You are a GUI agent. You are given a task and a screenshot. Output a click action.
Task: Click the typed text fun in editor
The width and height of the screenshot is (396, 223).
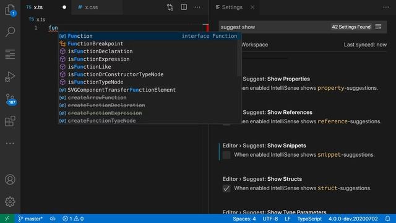(x=53, y=28)
